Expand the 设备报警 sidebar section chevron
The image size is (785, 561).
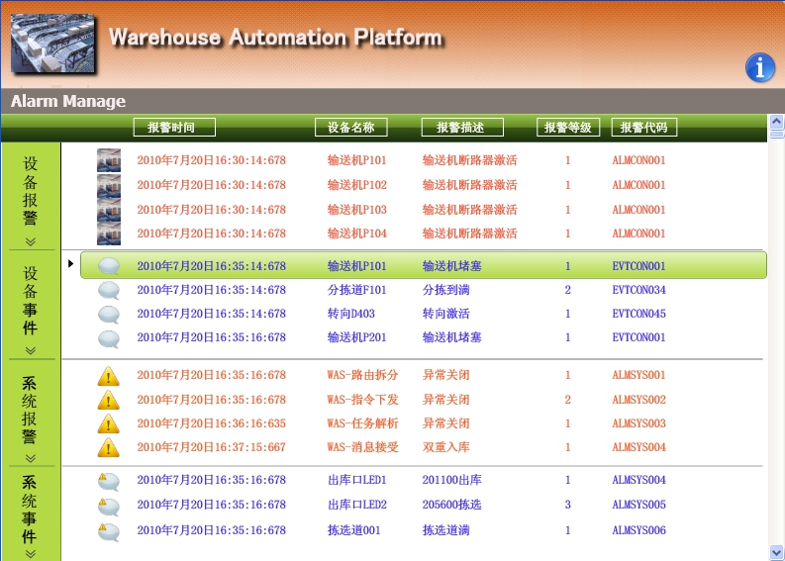coord(30,241)
